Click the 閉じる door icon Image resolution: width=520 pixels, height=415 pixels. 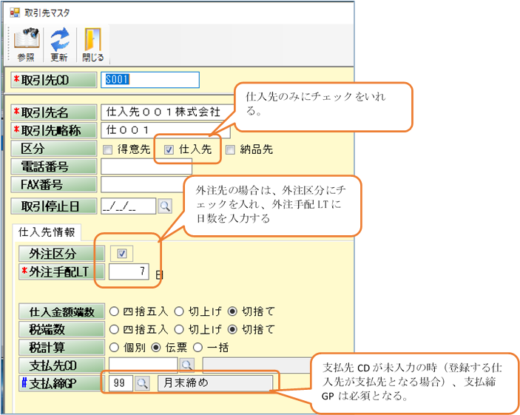coord(93,38)
